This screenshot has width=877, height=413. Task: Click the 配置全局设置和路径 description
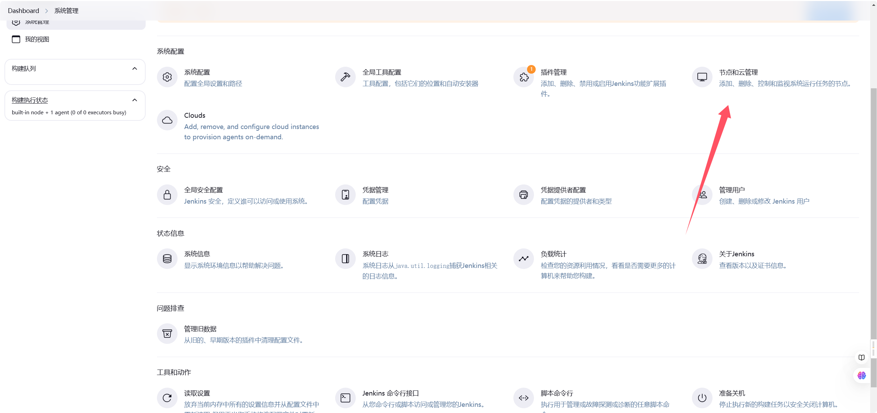[213, 83]
